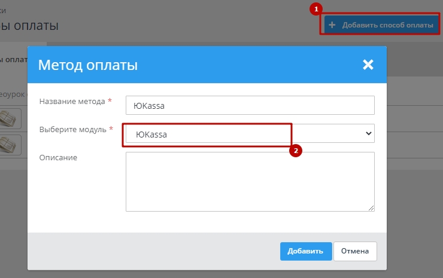The height and width of the screenshot is (278, 443).
Task: Cancel the dialog with the Отмена button
Action: pos(355,251)
